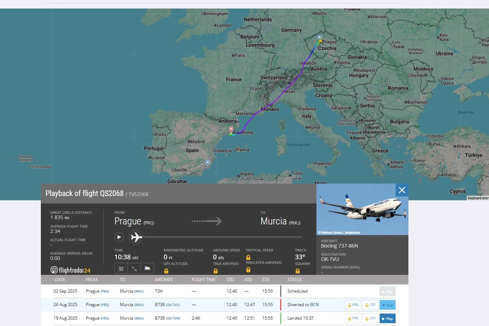Click the airplane handle on the playback slider
This screenshot has height=326, width=489.
coord(136,237)
